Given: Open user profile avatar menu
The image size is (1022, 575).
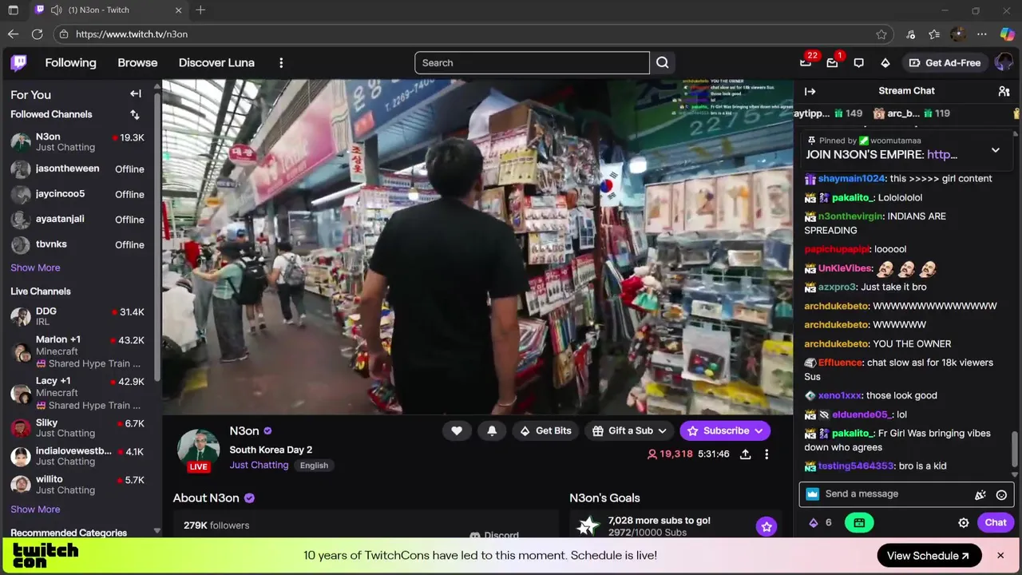Looking at the screenshot, I should tap(1004, 63).
